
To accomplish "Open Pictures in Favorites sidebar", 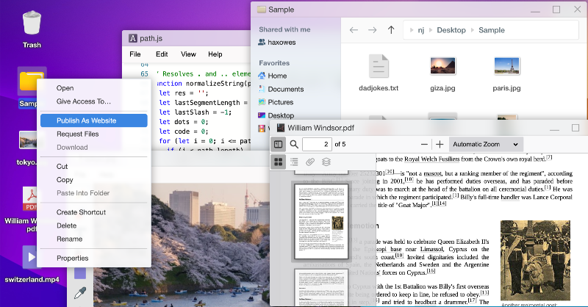I will (x=276, y=102).
